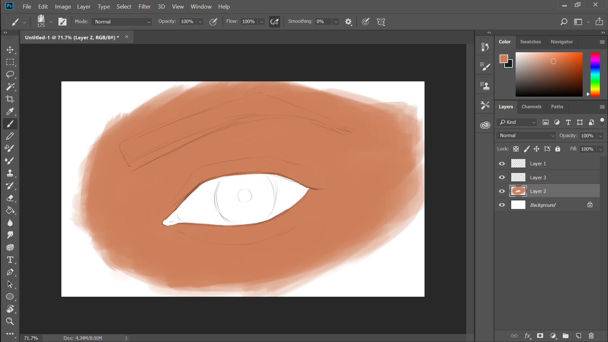Select the Crop tool
608x342 pixels.
coord(10,99)
